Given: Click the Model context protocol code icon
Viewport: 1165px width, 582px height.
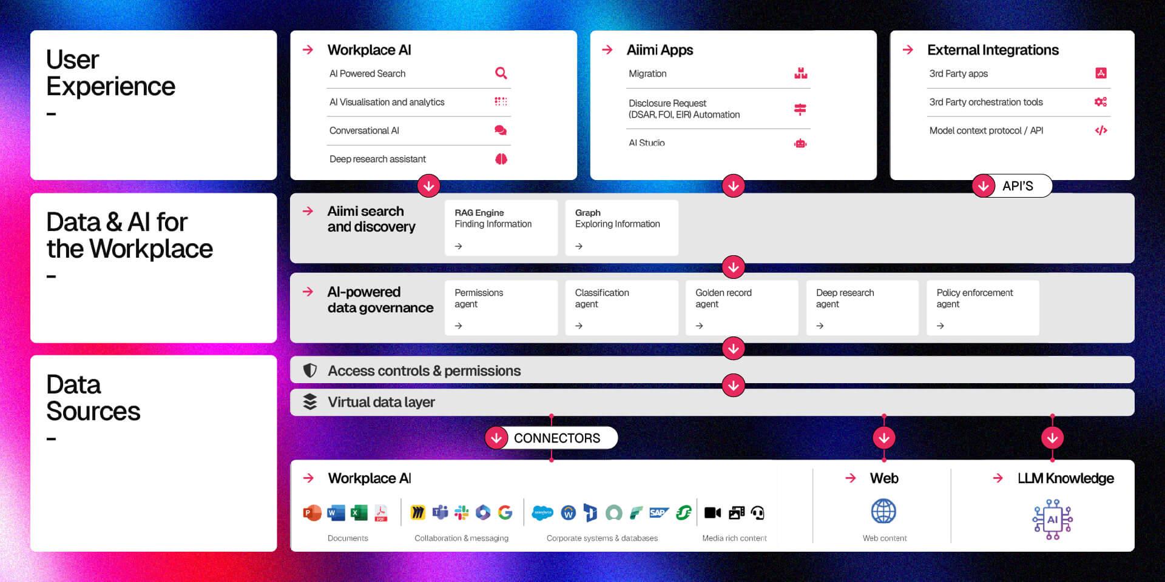Looking at the screenshot, I should tap(1101, 130).
